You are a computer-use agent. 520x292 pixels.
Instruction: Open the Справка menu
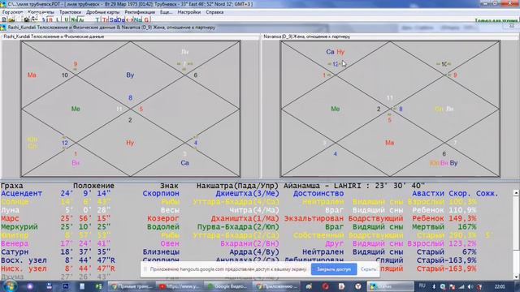(214, 12)
